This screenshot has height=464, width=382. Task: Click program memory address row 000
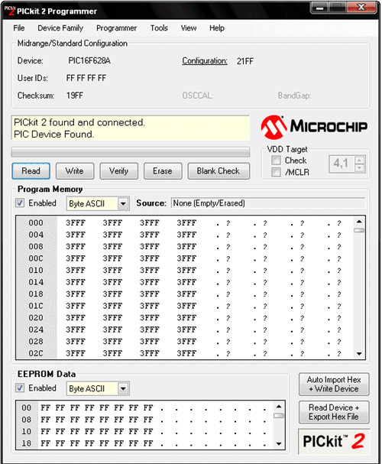(36, 222)
